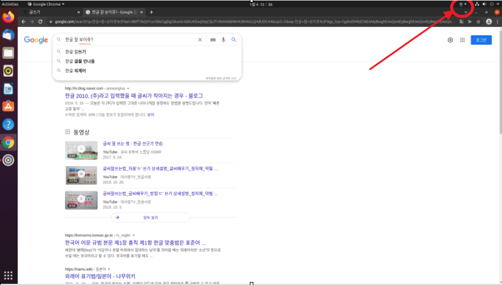Image resolution: width=502 pixels, height=285 pixels.
Task: Open video about 받침'ㄷ' 쓰기
Action: point(160,194)
